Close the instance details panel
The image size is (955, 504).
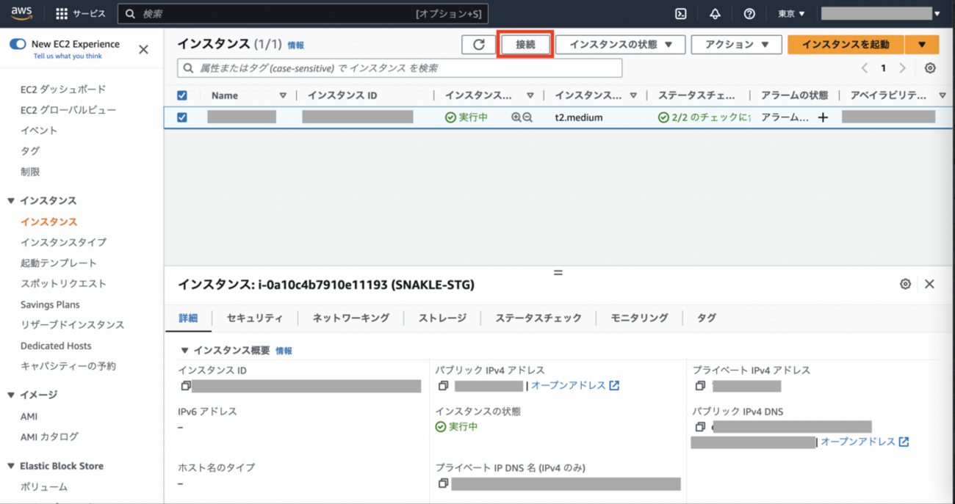(929, 284)
